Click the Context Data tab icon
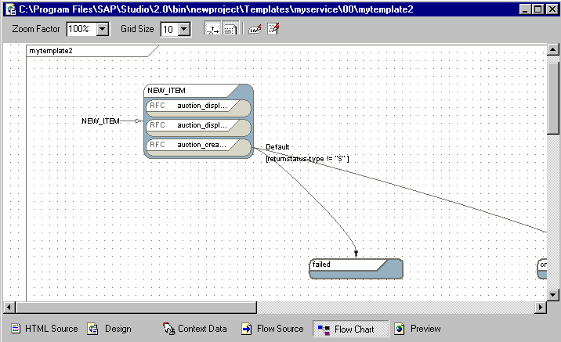 [168, 329]
